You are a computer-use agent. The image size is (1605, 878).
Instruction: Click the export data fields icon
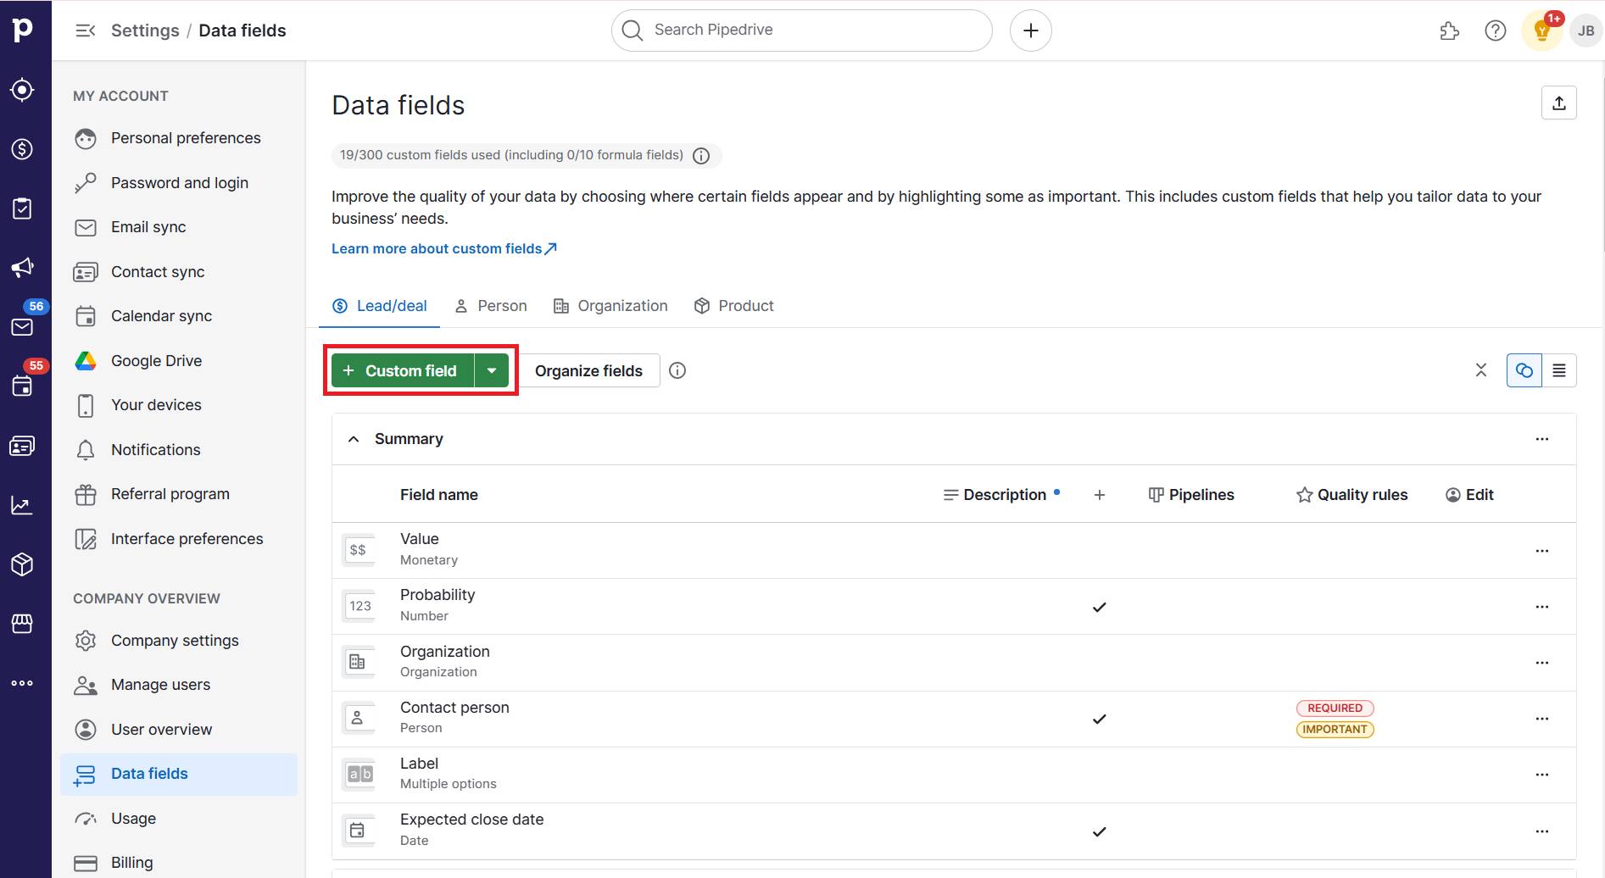1558,103
